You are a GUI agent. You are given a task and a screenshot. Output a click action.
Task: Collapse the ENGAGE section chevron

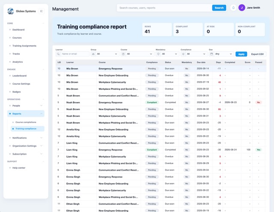(x=43, y=69)
